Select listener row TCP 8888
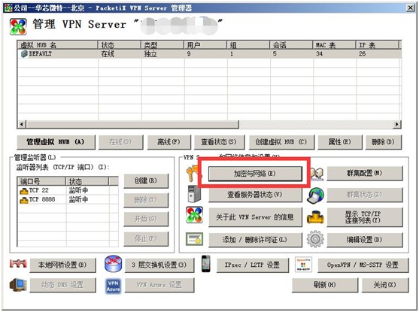The height and width of the screenshot is (312, 419). [x=68, y=199]
